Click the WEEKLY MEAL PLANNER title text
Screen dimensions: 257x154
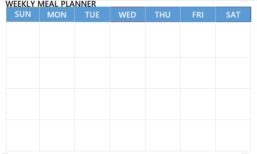click(x=51, y=4)
